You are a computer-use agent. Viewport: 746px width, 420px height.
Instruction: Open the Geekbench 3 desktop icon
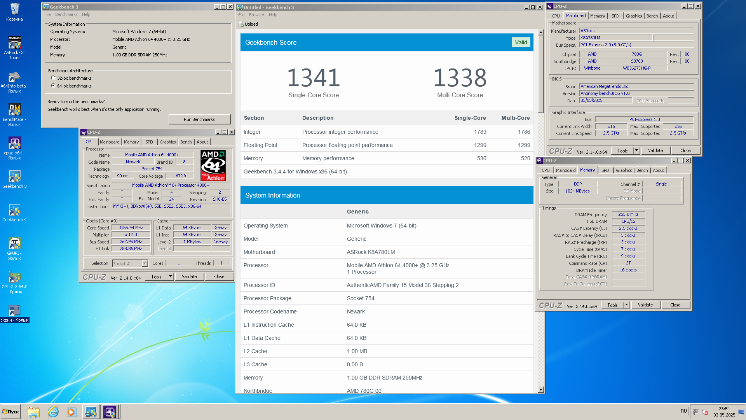pyautogui.click(x=14, y=180)
